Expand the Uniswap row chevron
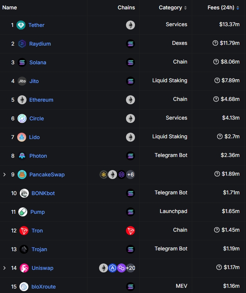Viewport: 246px width, 293px height. pos(4,268)
